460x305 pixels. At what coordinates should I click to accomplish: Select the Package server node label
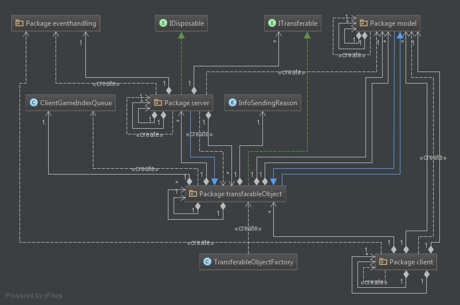(x=187, y=103)
